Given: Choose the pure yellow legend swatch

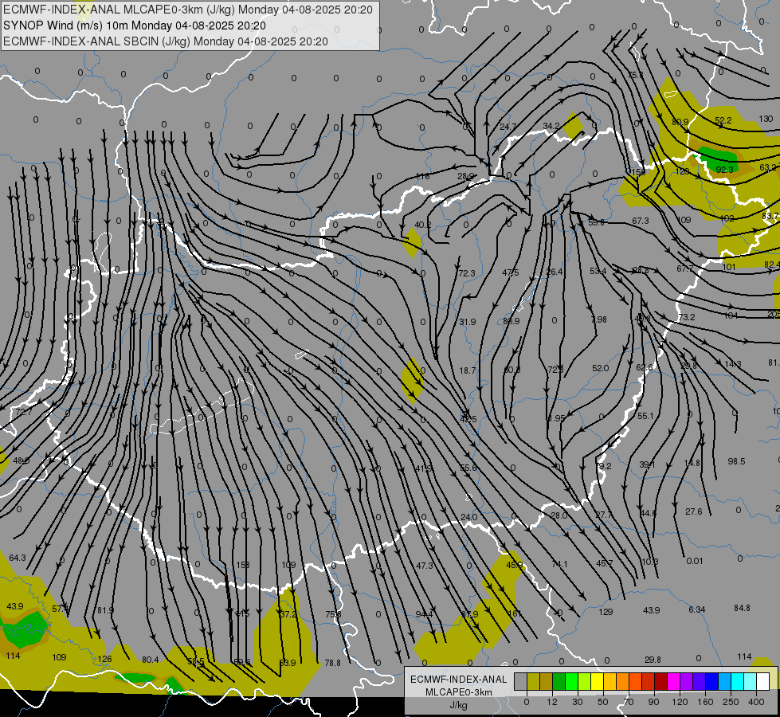Looking at the screenshot, I should click(x=598, y=681).
